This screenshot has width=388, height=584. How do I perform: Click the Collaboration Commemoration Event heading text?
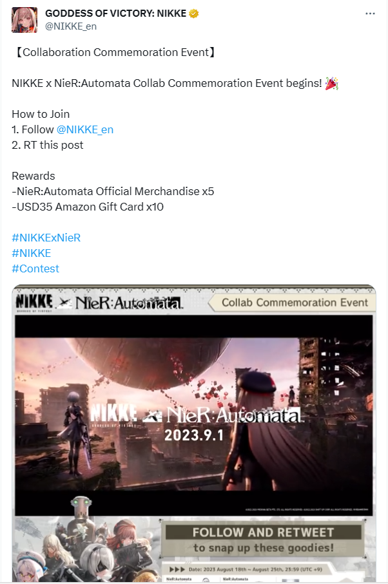(x=115, y=52)
